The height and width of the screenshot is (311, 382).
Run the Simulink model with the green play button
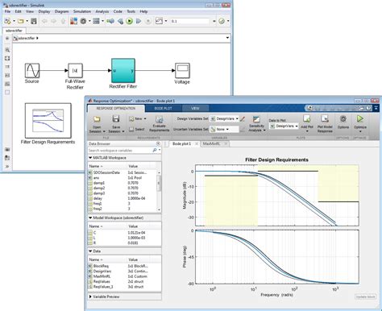click(129, 21)
